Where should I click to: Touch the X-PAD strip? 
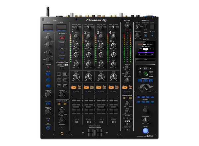pyautogui.click(x=146, y=63)
